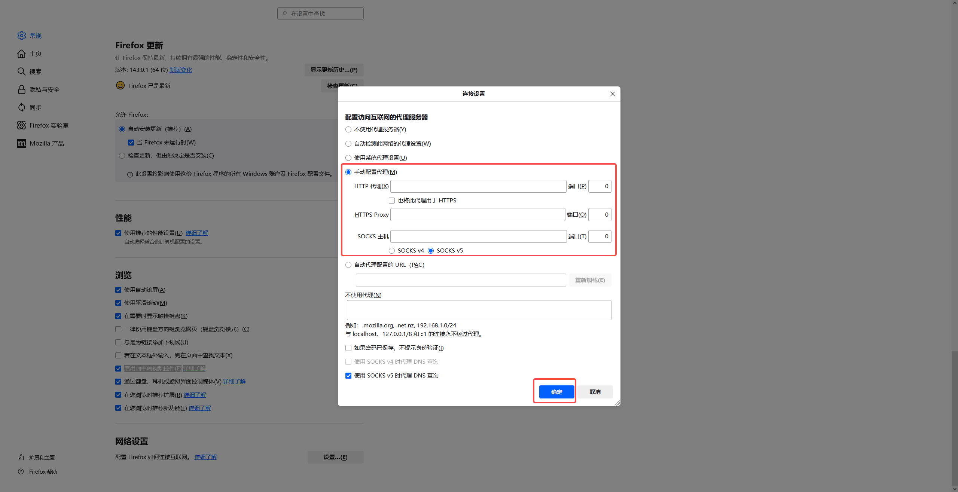Click the HTTP proxy address field

click(x=478, y=186)
